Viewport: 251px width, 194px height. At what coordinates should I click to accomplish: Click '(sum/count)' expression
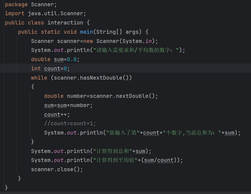(159, 160)
